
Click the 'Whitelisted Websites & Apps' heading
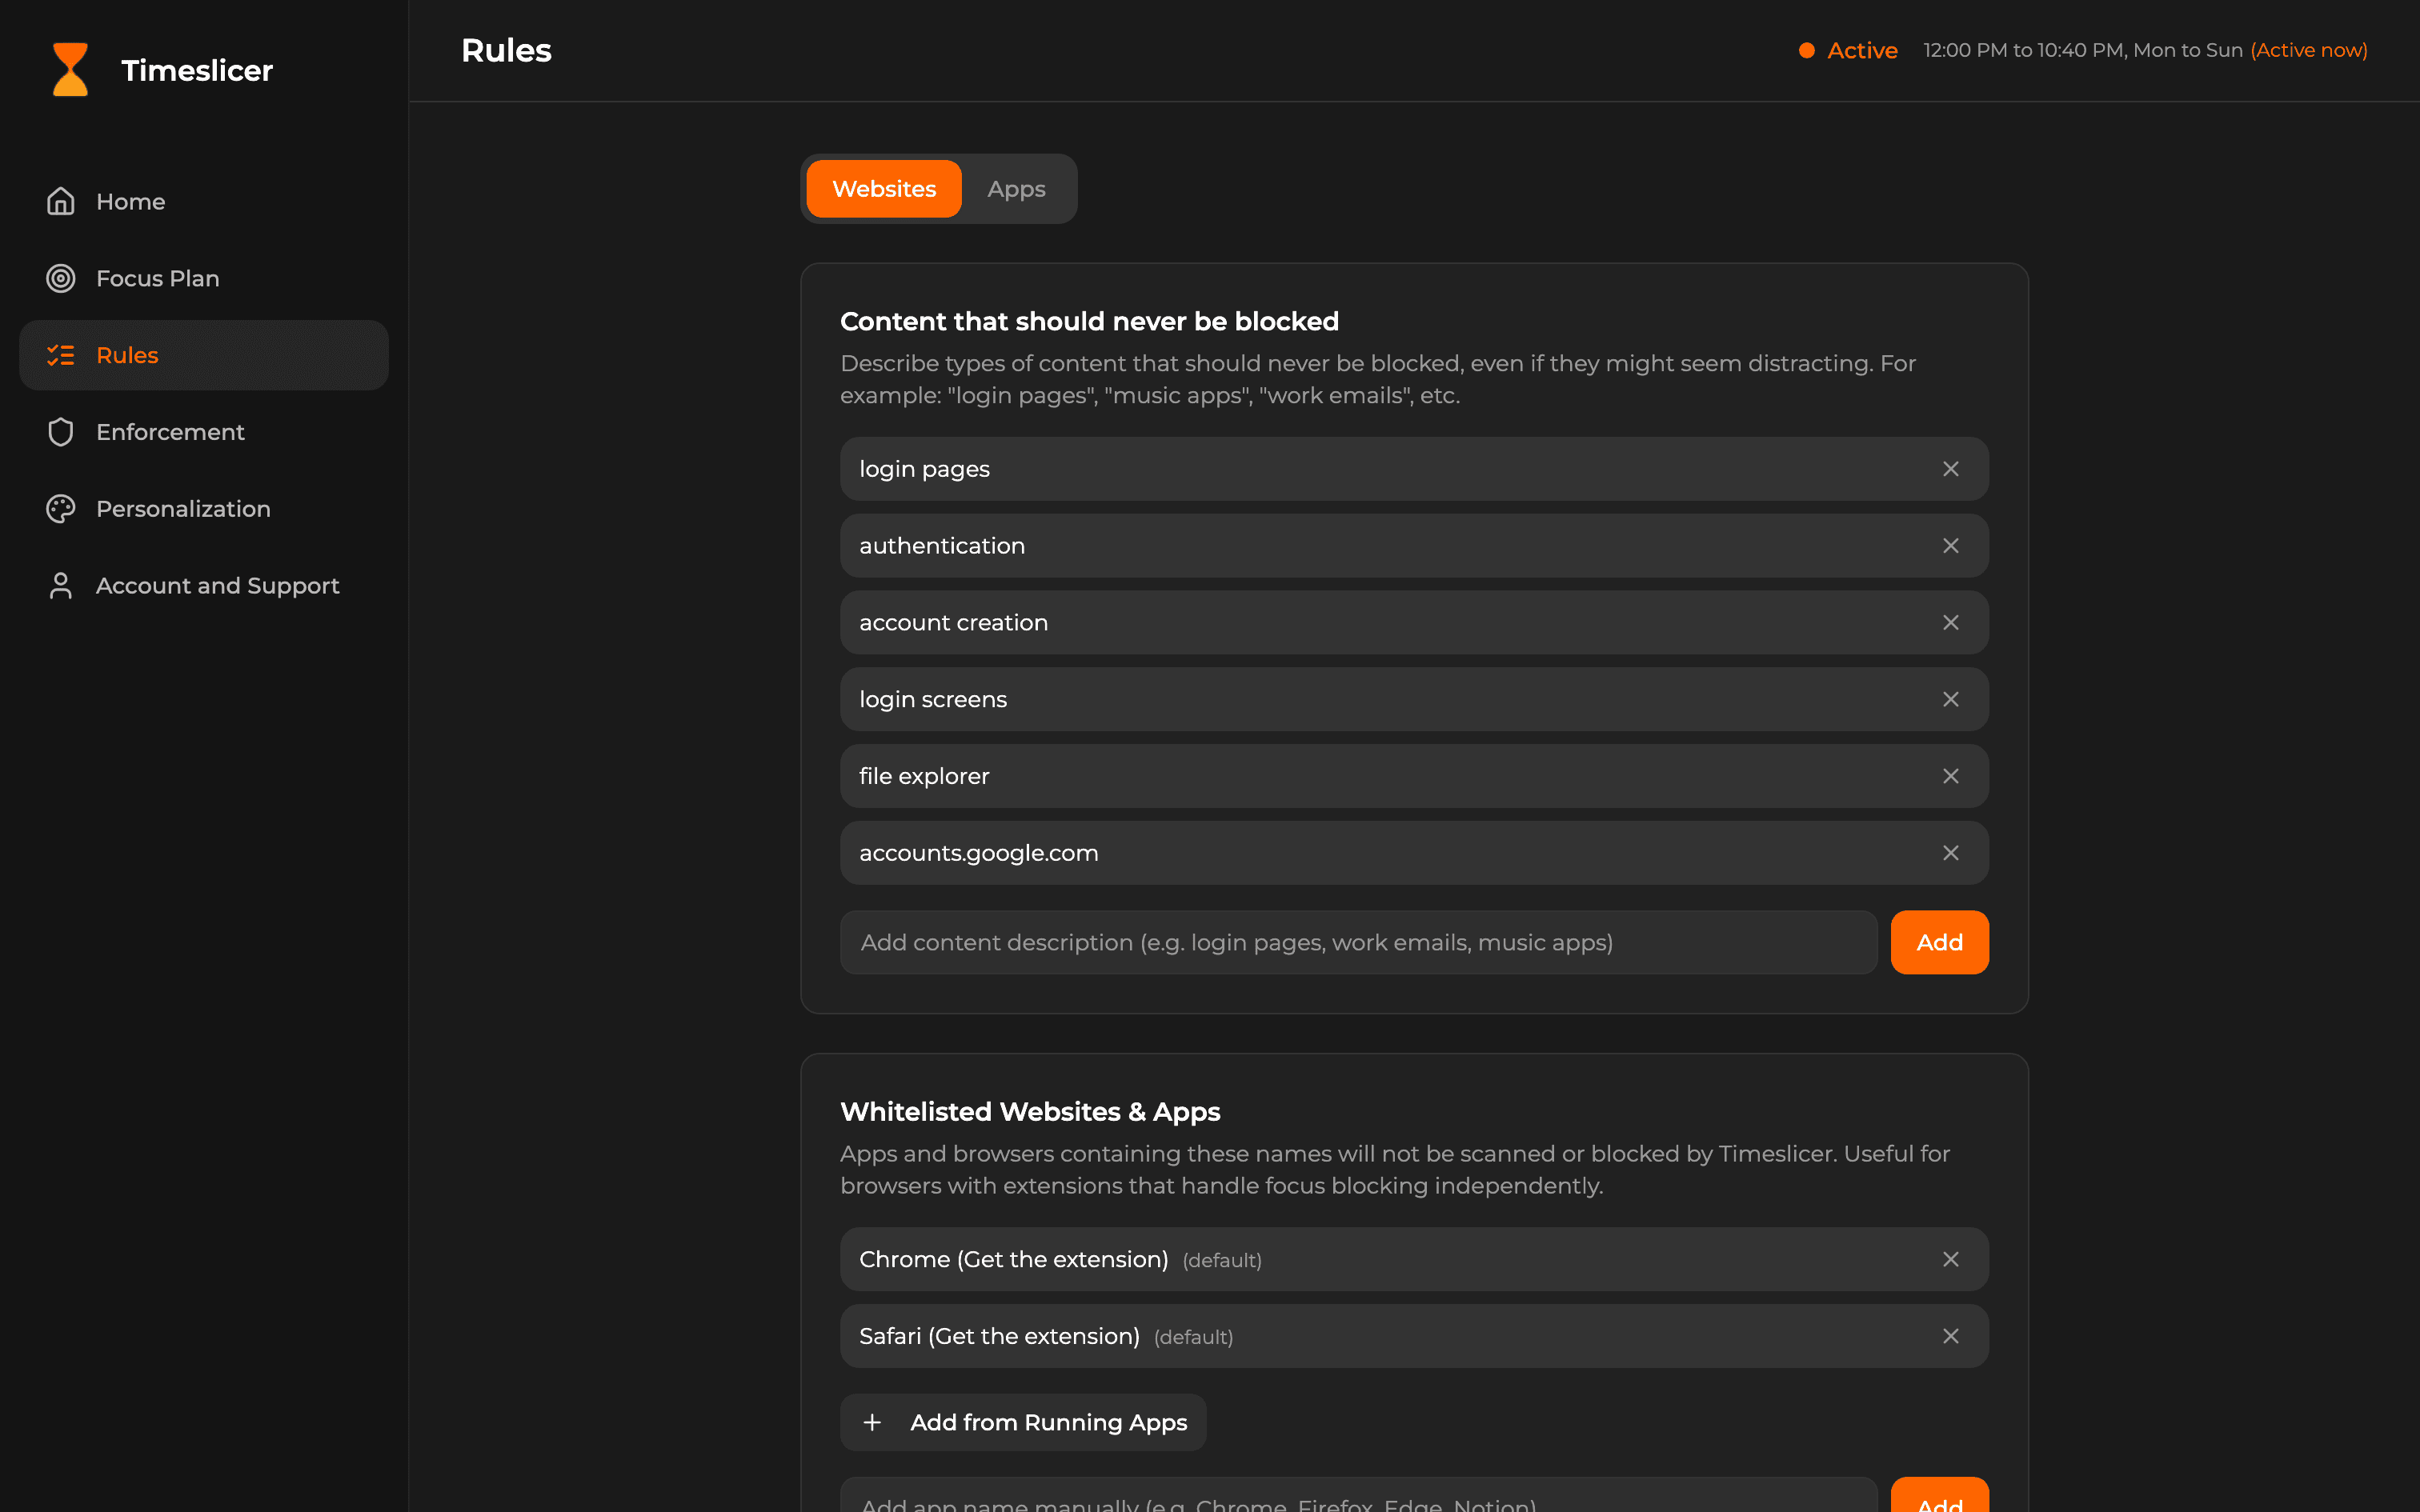point(1030,1112)
